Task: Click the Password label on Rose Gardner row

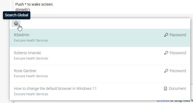Action: 178,71
